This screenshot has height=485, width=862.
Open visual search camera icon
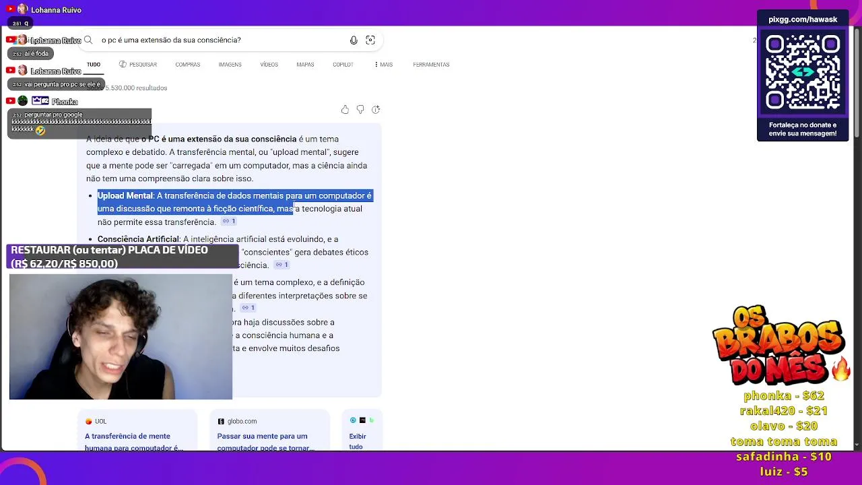(x=370, y=40)
